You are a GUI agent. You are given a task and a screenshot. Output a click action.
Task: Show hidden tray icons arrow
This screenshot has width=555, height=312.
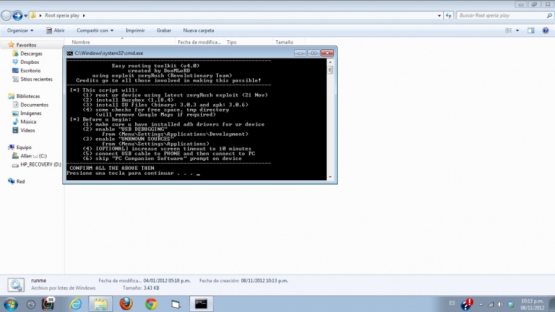[481, 304]
